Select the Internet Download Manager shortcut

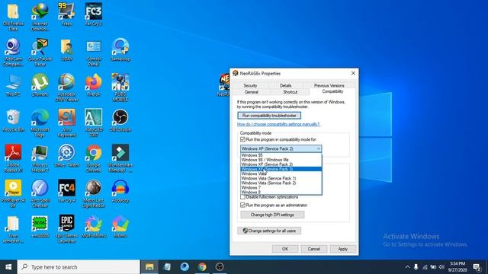pos(40,17)
